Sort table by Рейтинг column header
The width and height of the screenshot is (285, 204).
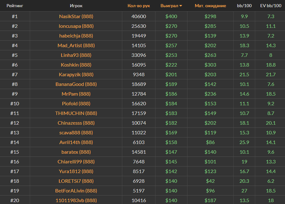coord(15,6)
